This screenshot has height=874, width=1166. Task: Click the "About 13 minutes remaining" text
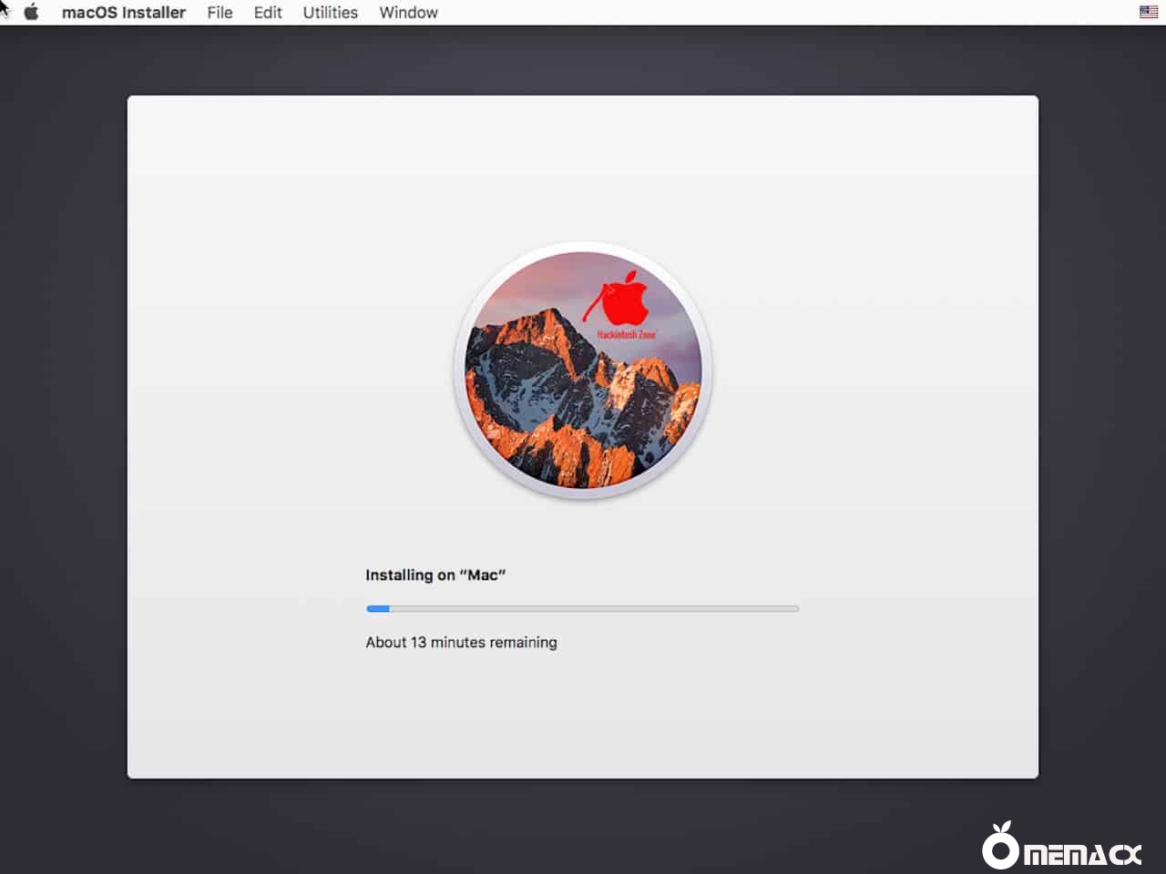[x=461, y=643]
